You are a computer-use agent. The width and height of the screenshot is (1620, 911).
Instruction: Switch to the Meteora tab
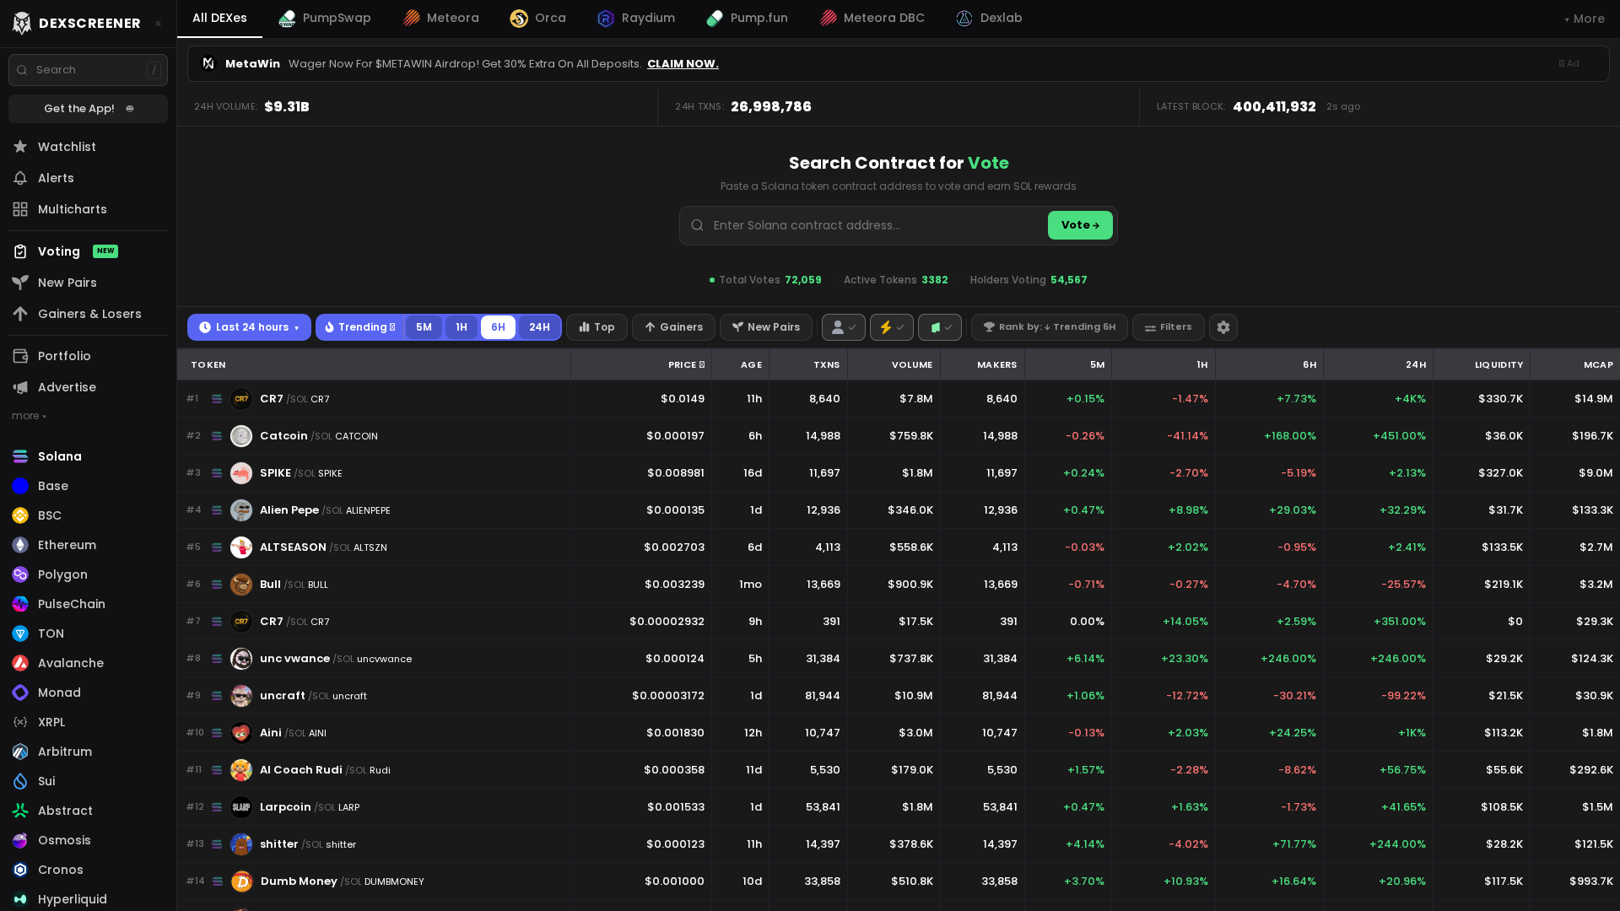pos(440,18)
